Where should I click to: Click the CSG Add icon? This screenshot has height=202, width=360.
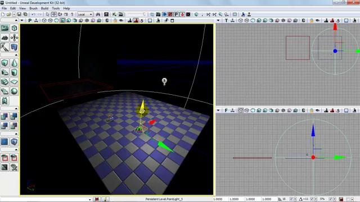point(4,116)
